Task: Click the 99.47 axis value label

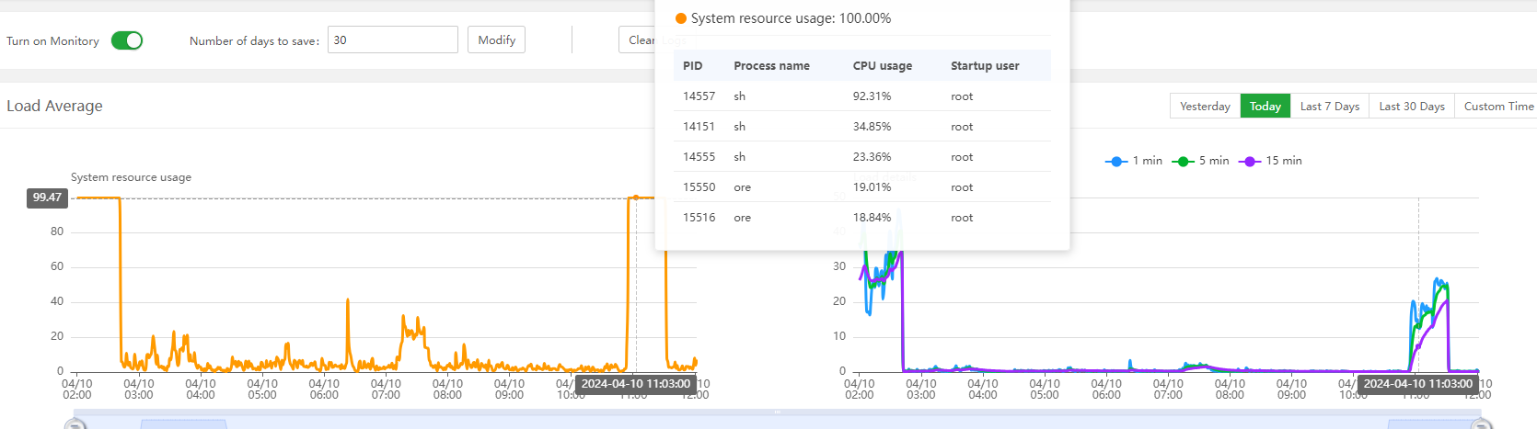Action: point(48,198)
